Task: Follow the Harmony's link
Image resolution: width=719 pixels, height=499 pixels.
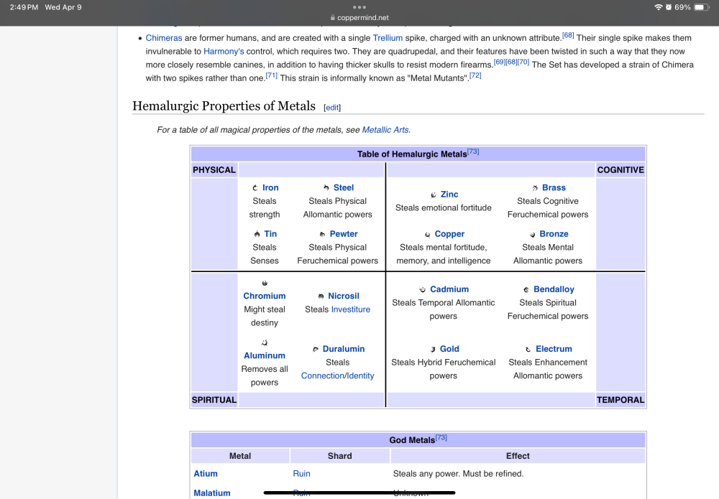Action: point(224,51)
